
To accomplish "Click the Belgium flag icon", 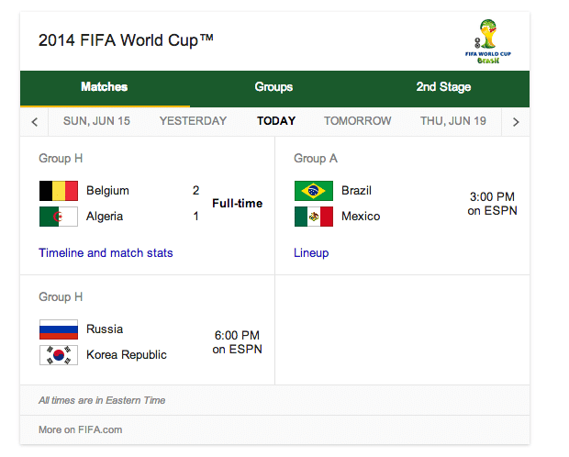I will point(59,191).
